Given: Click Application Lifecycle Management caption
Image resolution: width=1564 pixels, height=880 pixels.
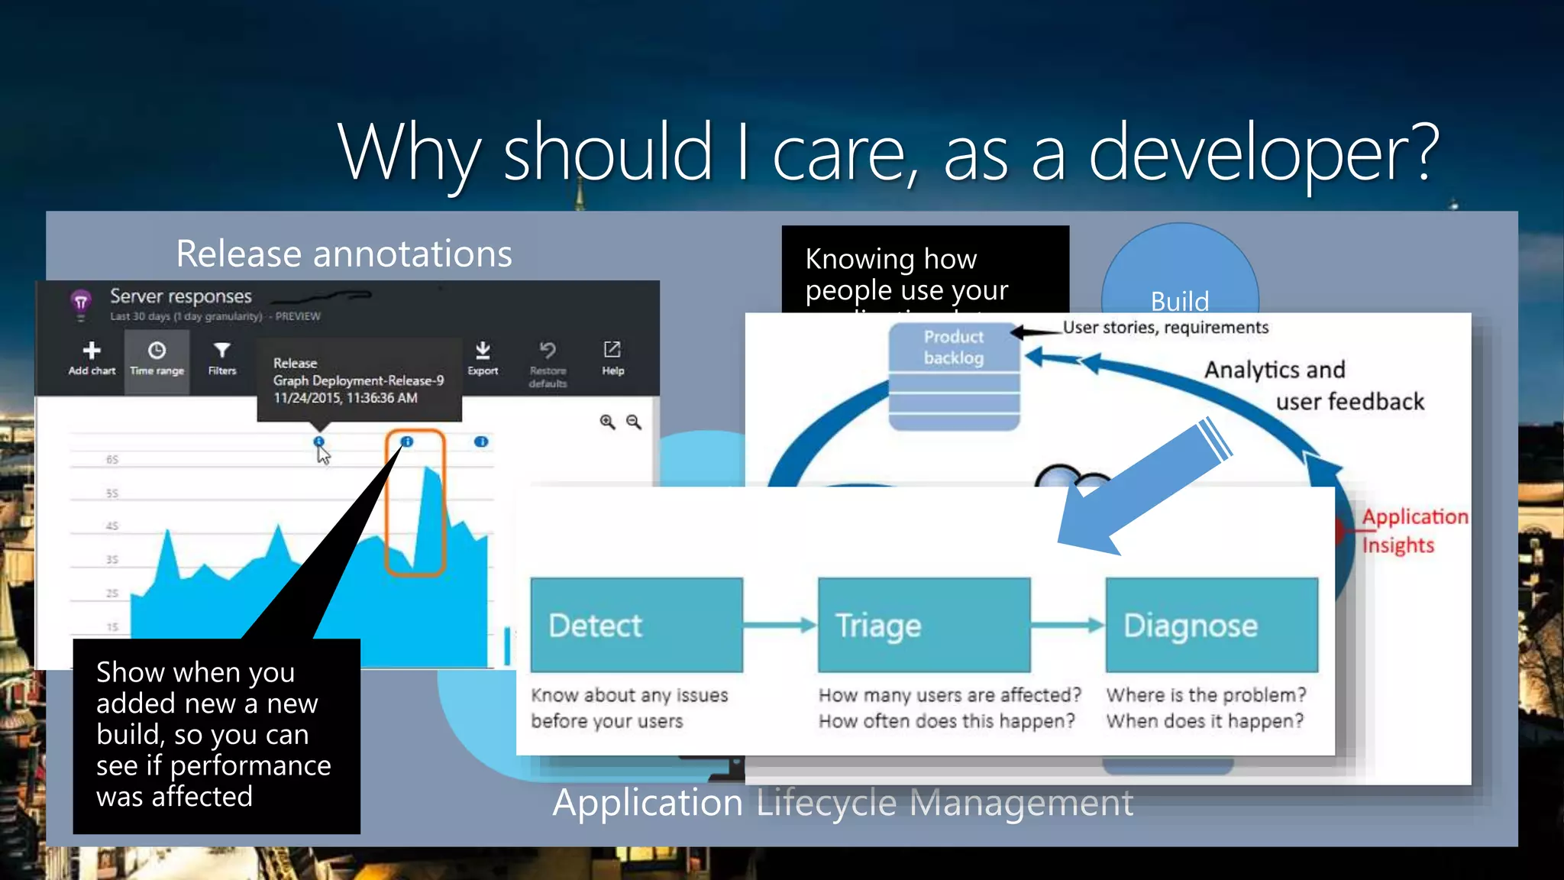Looking at the screenshot, I should 842,804.
